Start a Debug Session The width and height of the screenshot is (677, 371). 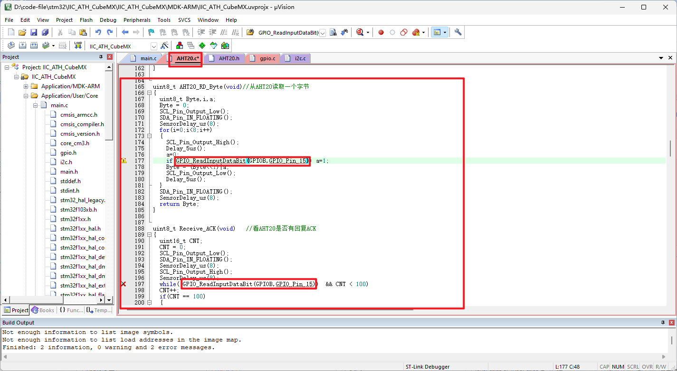[x=360, y=32]
